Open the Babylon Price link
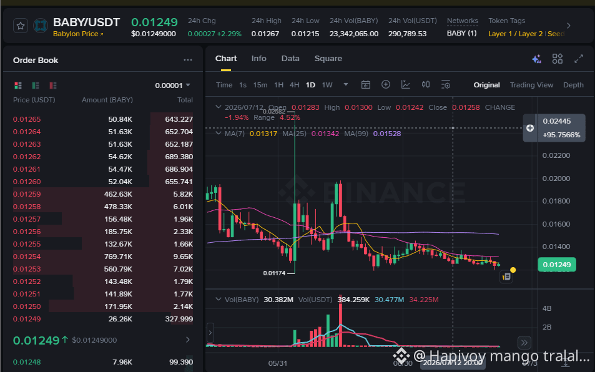 [x=78, y=34]
